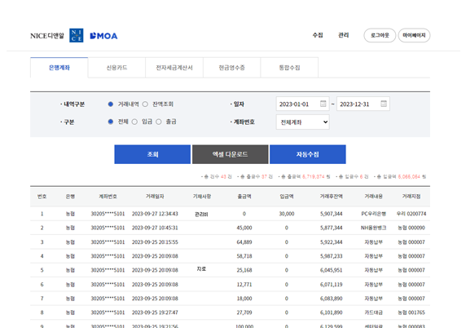Click the end date field 2023-12-31
The image size is (466, 328).
(x=363, y=104)
